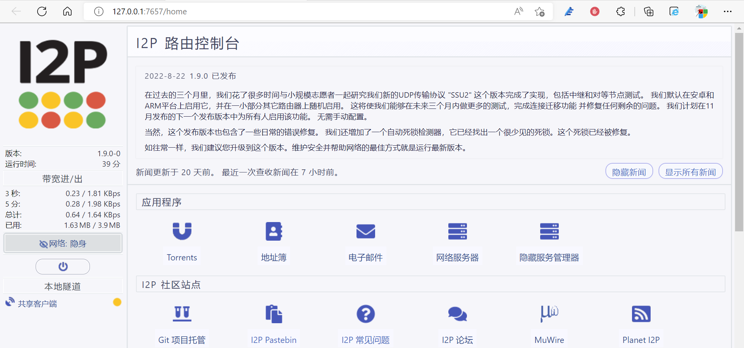Screen dimensions: 744x348
Task: Open the Torrents text link
Action: click(182, 257)
